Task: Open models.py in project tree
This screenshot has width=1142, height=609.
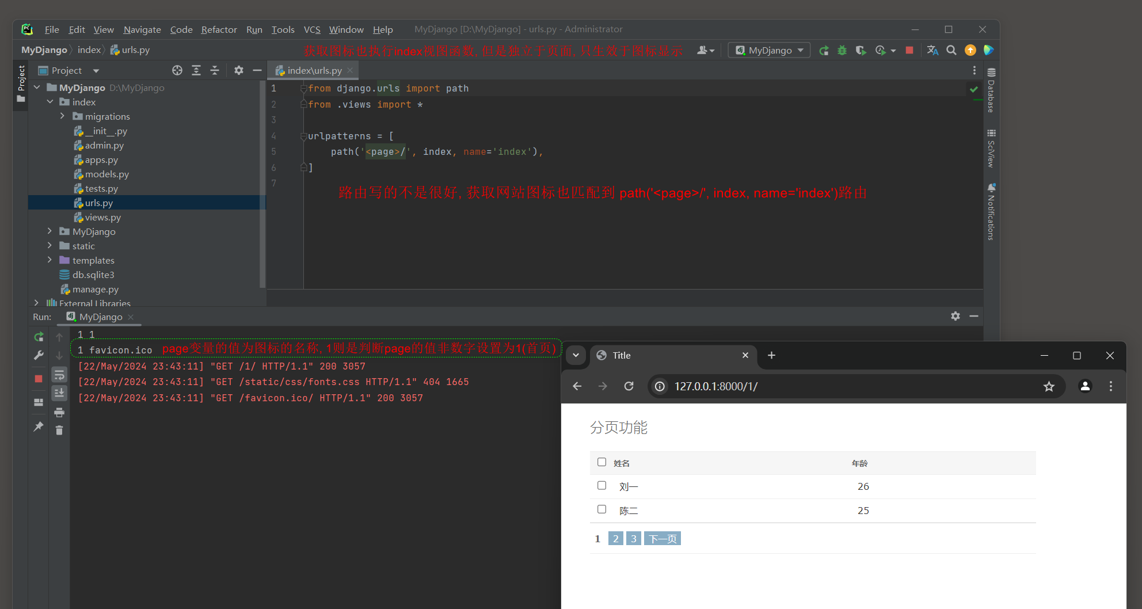Action: (x=106, y=174)
